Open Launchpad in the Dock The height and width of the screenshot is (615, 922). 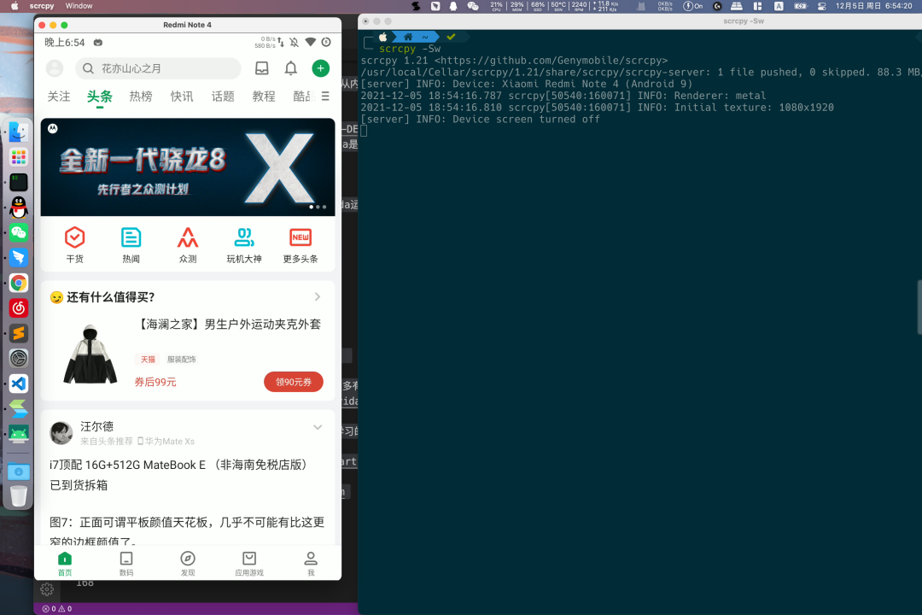18,157
